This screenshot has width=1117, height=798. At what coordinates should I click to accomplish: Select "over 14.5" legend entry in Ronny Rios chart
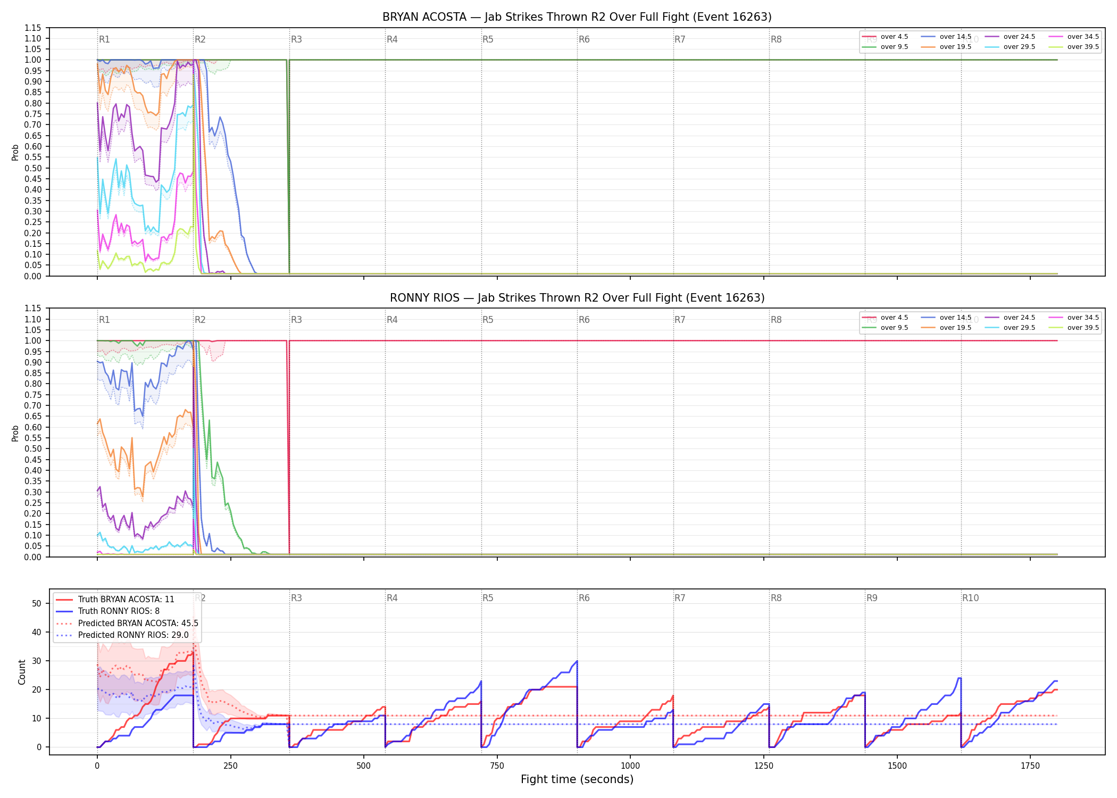point(946,318)
